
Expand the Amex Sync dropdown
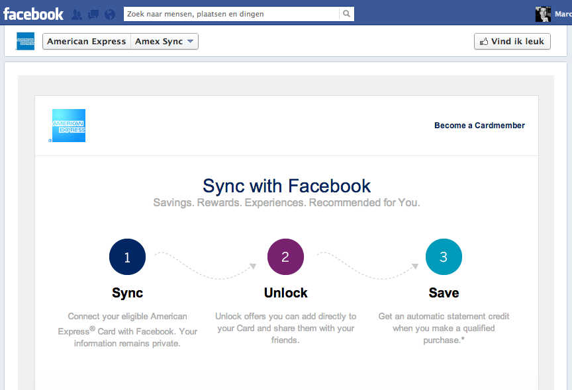pos(165,41)
